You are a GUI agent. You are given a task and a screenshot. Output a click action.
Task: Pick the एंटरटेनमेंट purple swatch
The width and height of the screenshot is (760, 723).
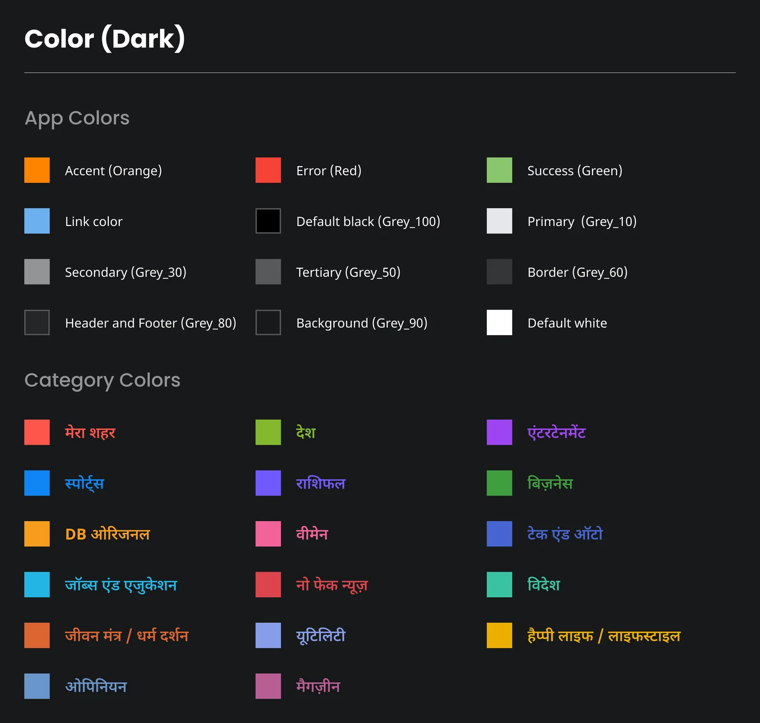[500, 432]
